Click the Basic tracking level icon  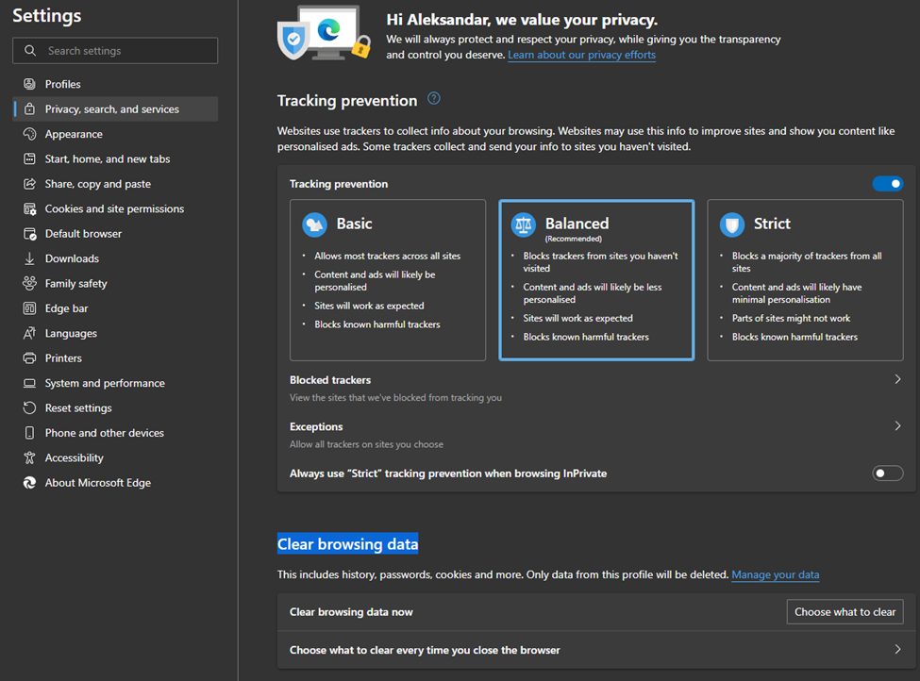pyautogui.click(x=314, y=224)
